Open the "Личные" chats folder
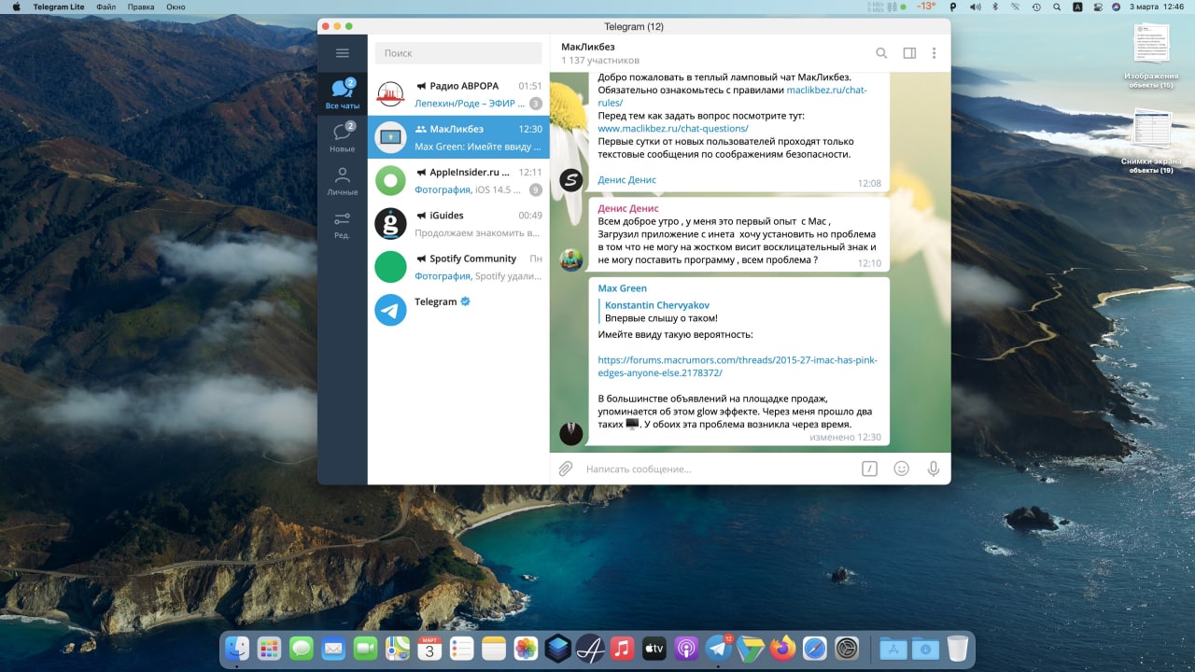The image size is (1195, 672). (x=343, y=180)
